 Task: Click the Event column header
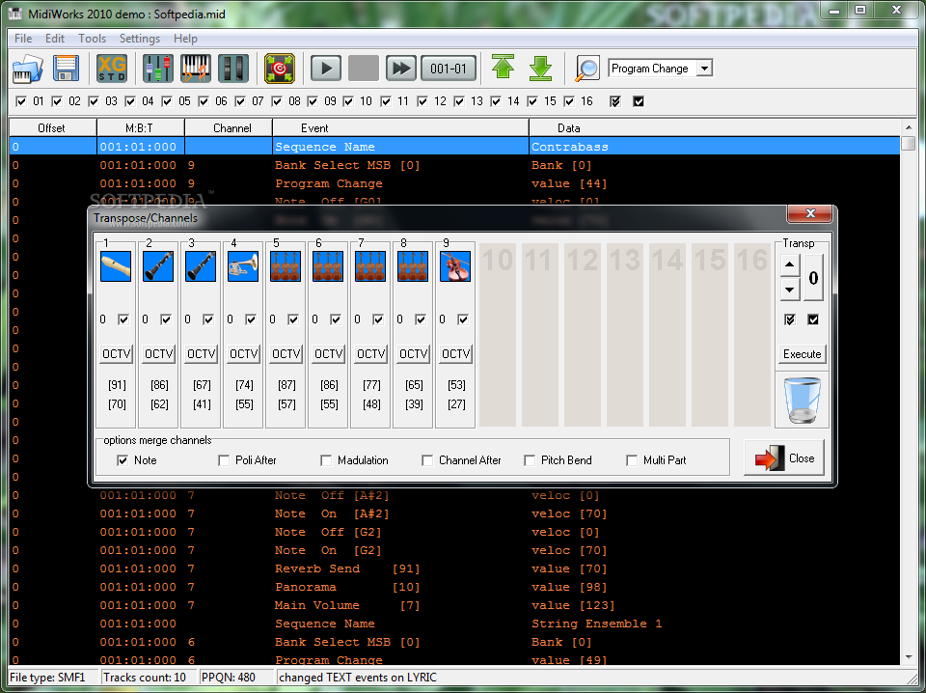[x=400, y=128]
